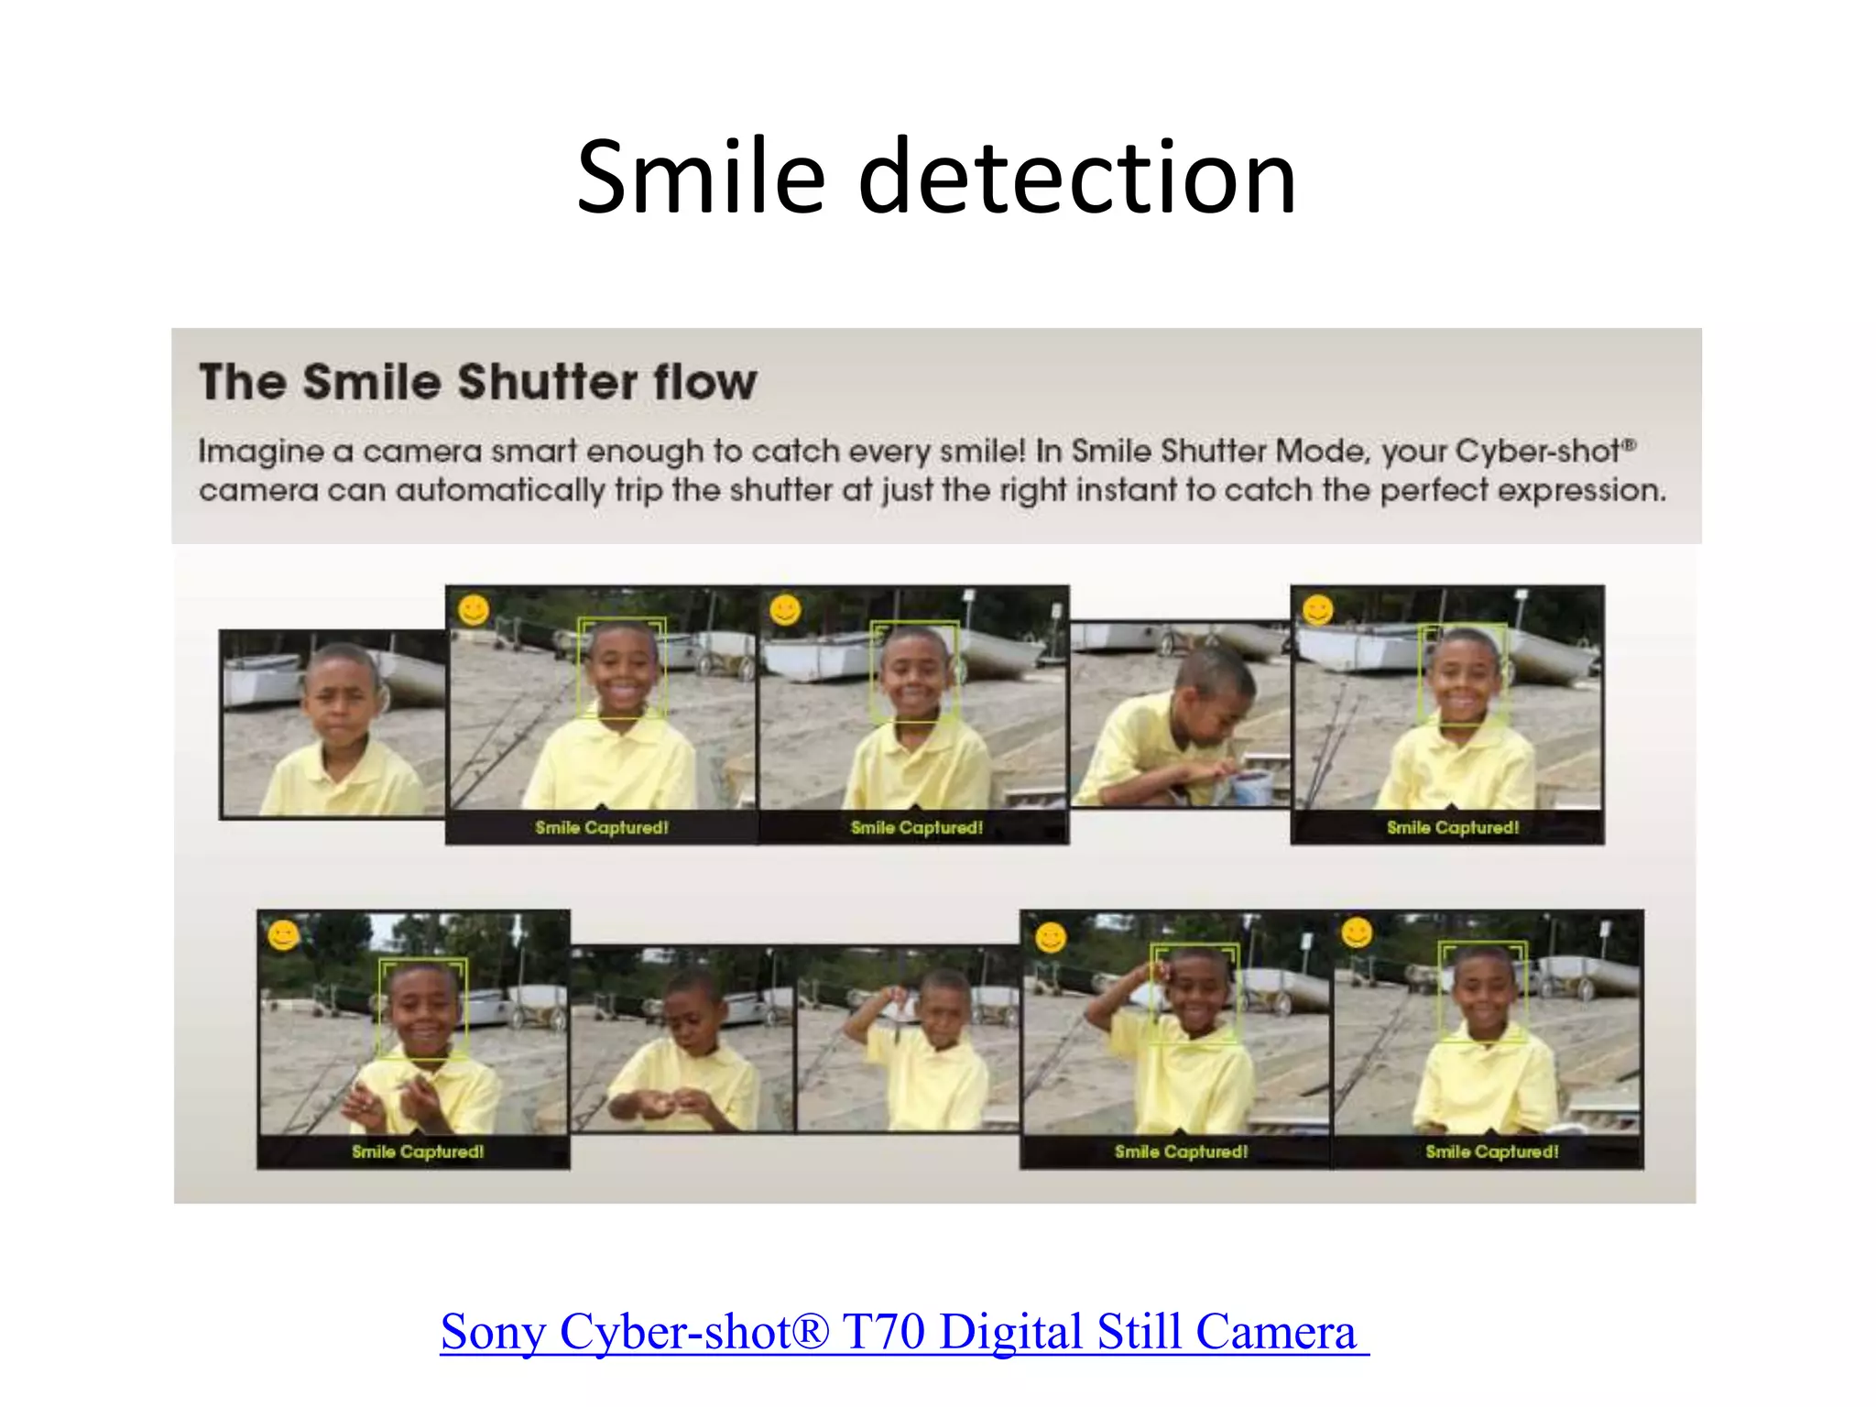This screenshot has height=1407, width=1876.
Task: Click the line 'camera can automatically trip the shutter'
Action: [x=932, y=490]
